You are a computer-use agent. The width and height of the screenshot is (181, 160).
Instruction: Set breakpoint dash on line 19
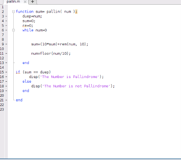pos(6,91)
